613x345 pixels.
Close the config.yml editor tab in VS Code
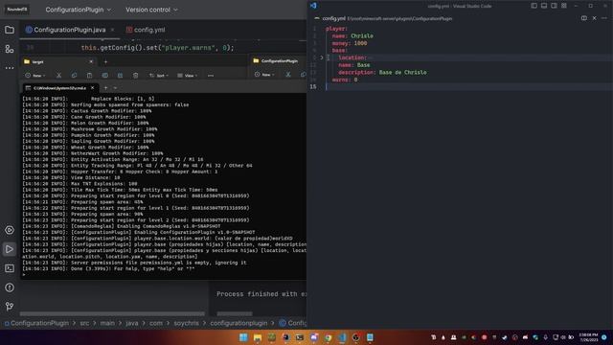tap(594, 18)
